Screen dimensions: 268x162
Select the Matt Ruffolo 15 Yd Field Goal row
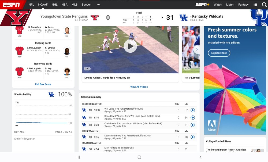(139, 149)
